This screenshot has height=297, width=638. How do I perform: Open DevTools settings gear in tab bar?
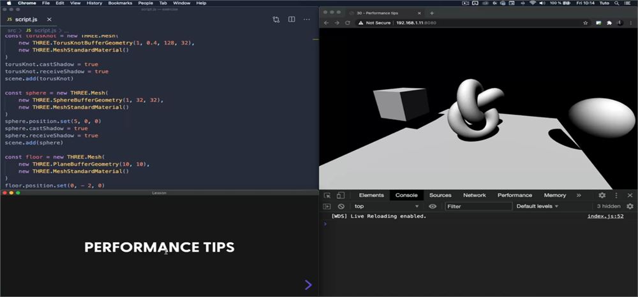click(602, 196)
